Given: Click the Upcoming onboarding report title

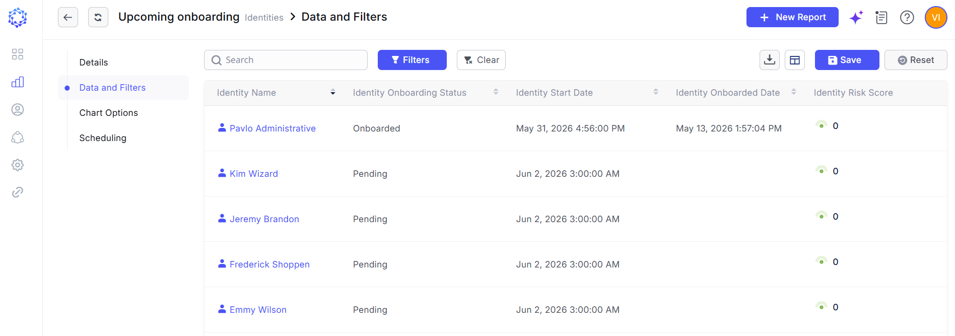Looking at the screenshot, I should pos(179,17).
